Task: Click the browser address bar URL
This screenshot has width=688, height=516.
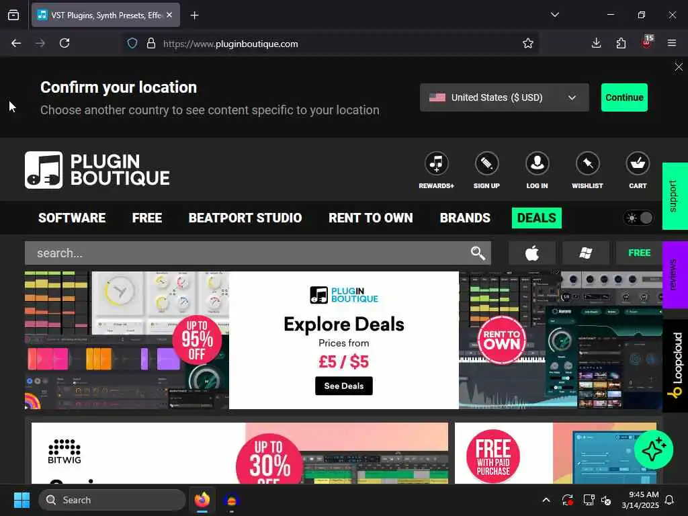Action: pos(230,44)
